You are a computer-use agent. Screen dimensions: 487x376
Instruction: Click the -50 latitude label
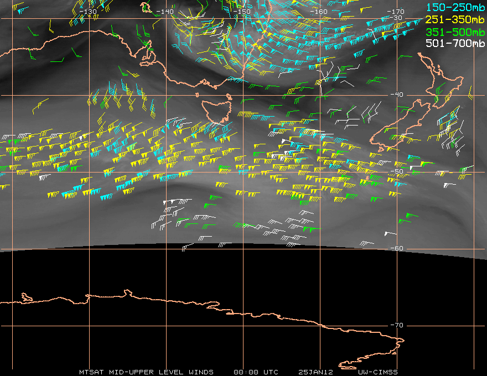(396, 171)
